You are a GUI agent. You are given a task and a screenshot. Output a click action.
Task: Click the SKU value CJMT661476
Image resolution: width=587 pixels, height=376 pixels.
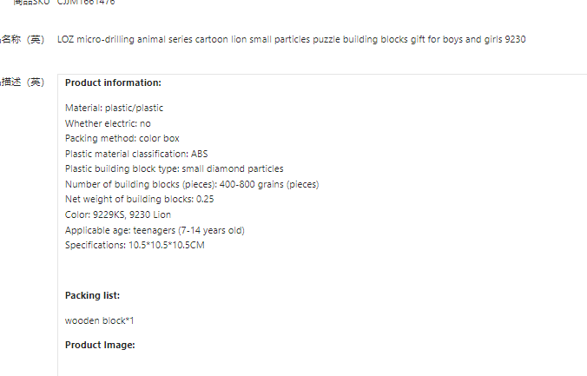[x=86, y=3]
